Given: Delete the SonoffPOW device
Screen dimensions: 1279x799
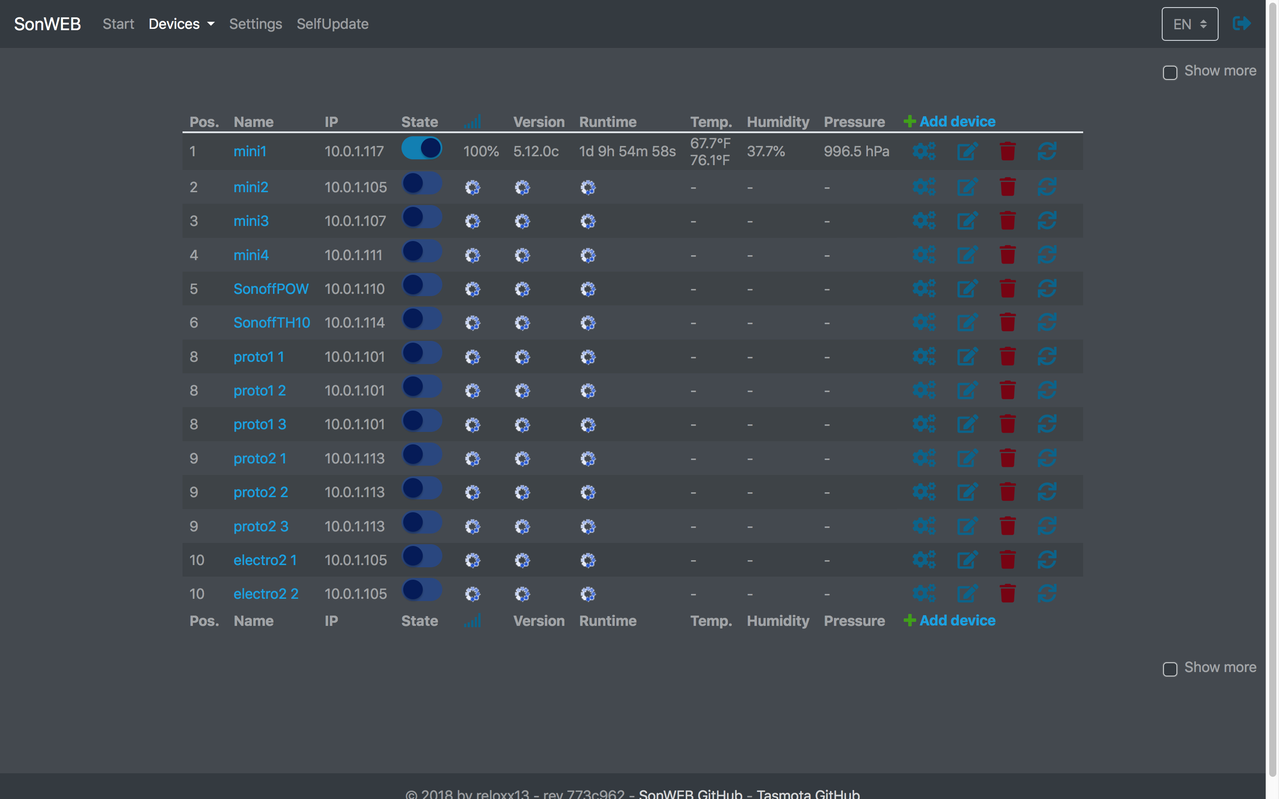Looking at the screenshot, I should (x=1008, y=289).
